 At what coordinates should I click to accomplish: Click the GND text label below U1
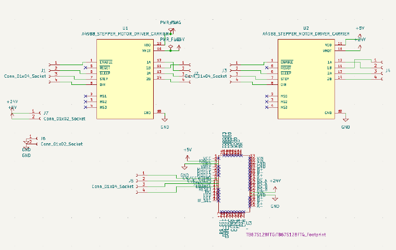(165, 127)
